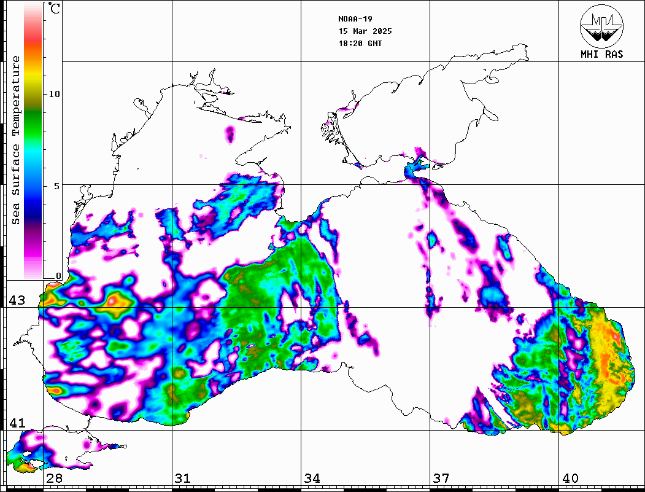The image size is (645, 492).
Task: Click latitude label '41'
Action: (x=17, y=423)
